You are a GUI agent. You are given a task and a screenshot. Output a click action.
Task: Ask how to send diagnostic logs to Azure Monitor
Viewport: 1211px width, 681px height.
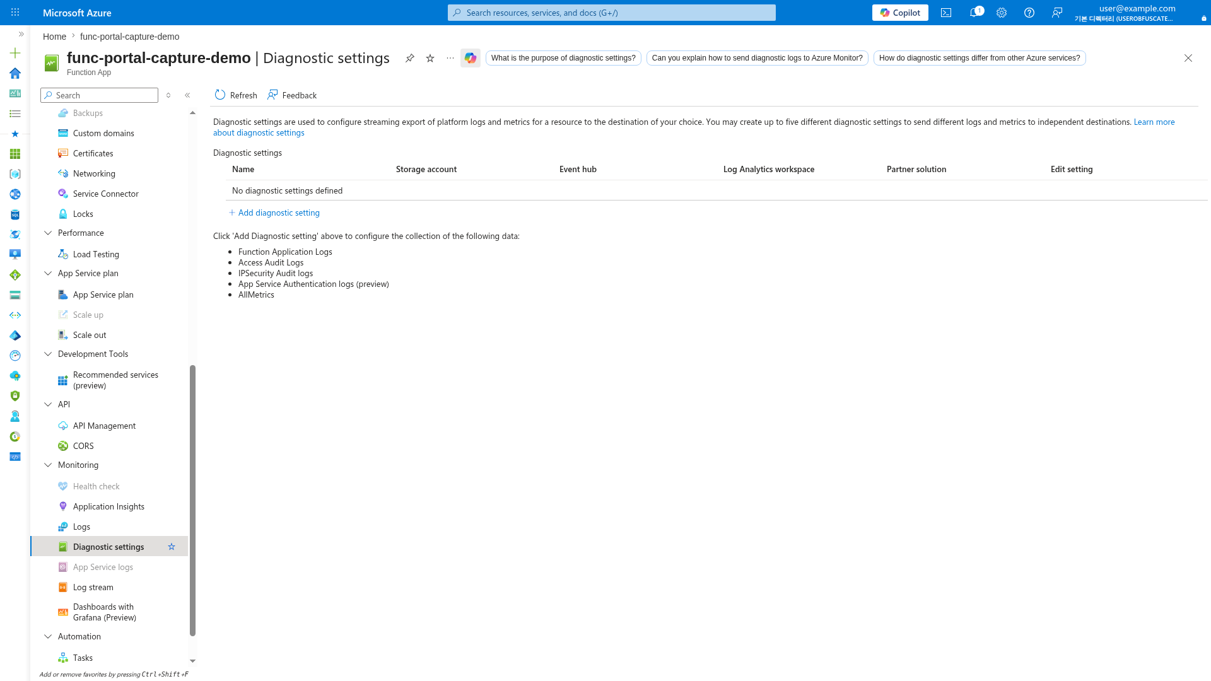point(757,58)
